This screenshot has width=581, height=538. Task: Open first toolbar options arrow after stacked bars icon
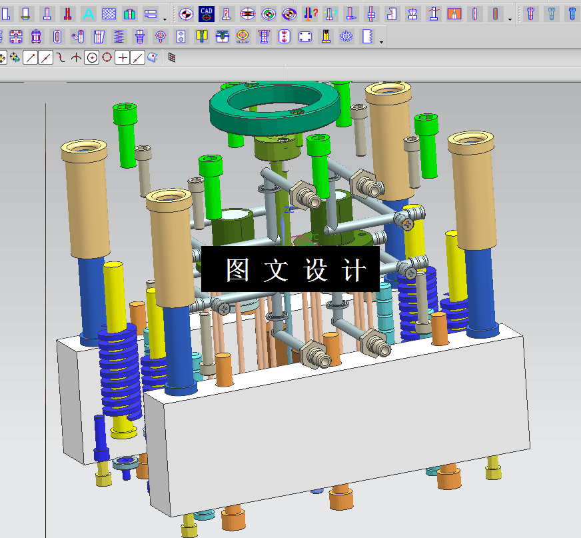click(165, 19)
